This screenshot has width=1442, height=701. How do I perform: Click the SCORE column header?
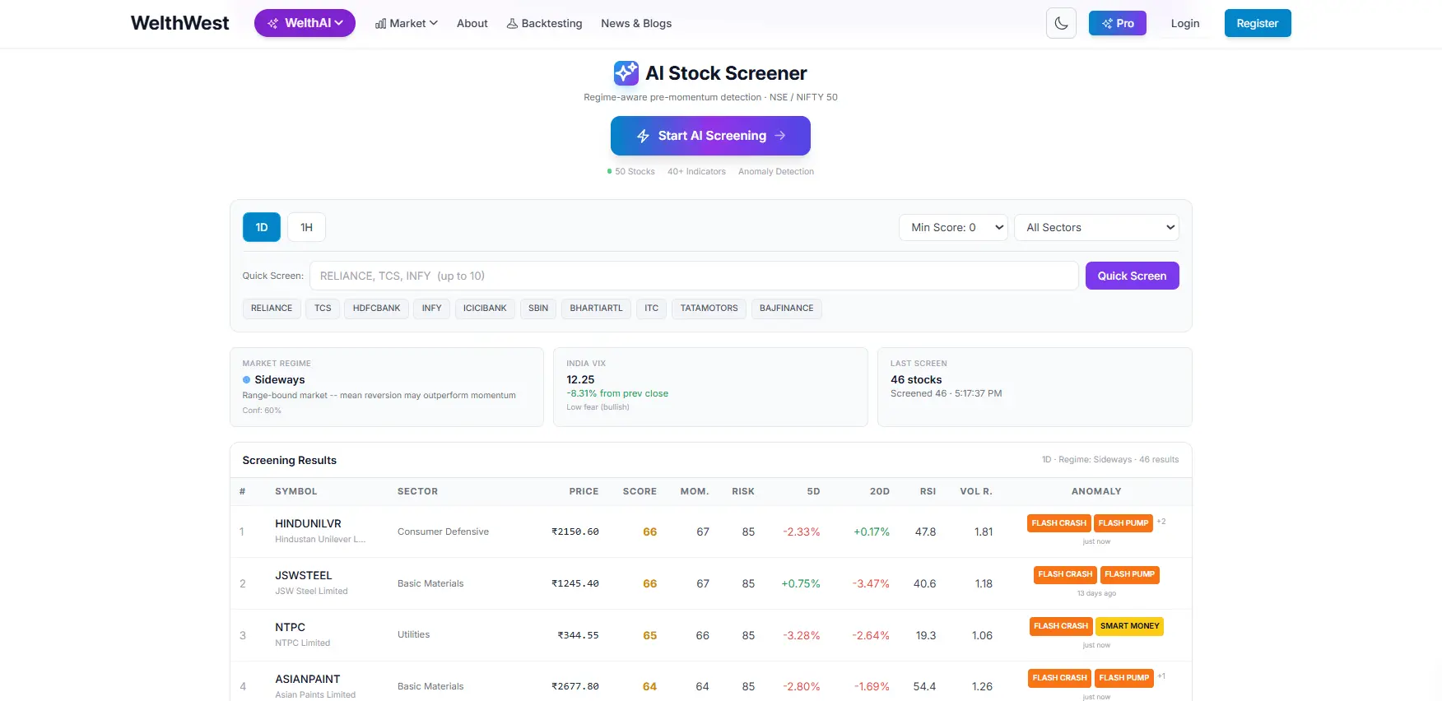tap(640, 491)
